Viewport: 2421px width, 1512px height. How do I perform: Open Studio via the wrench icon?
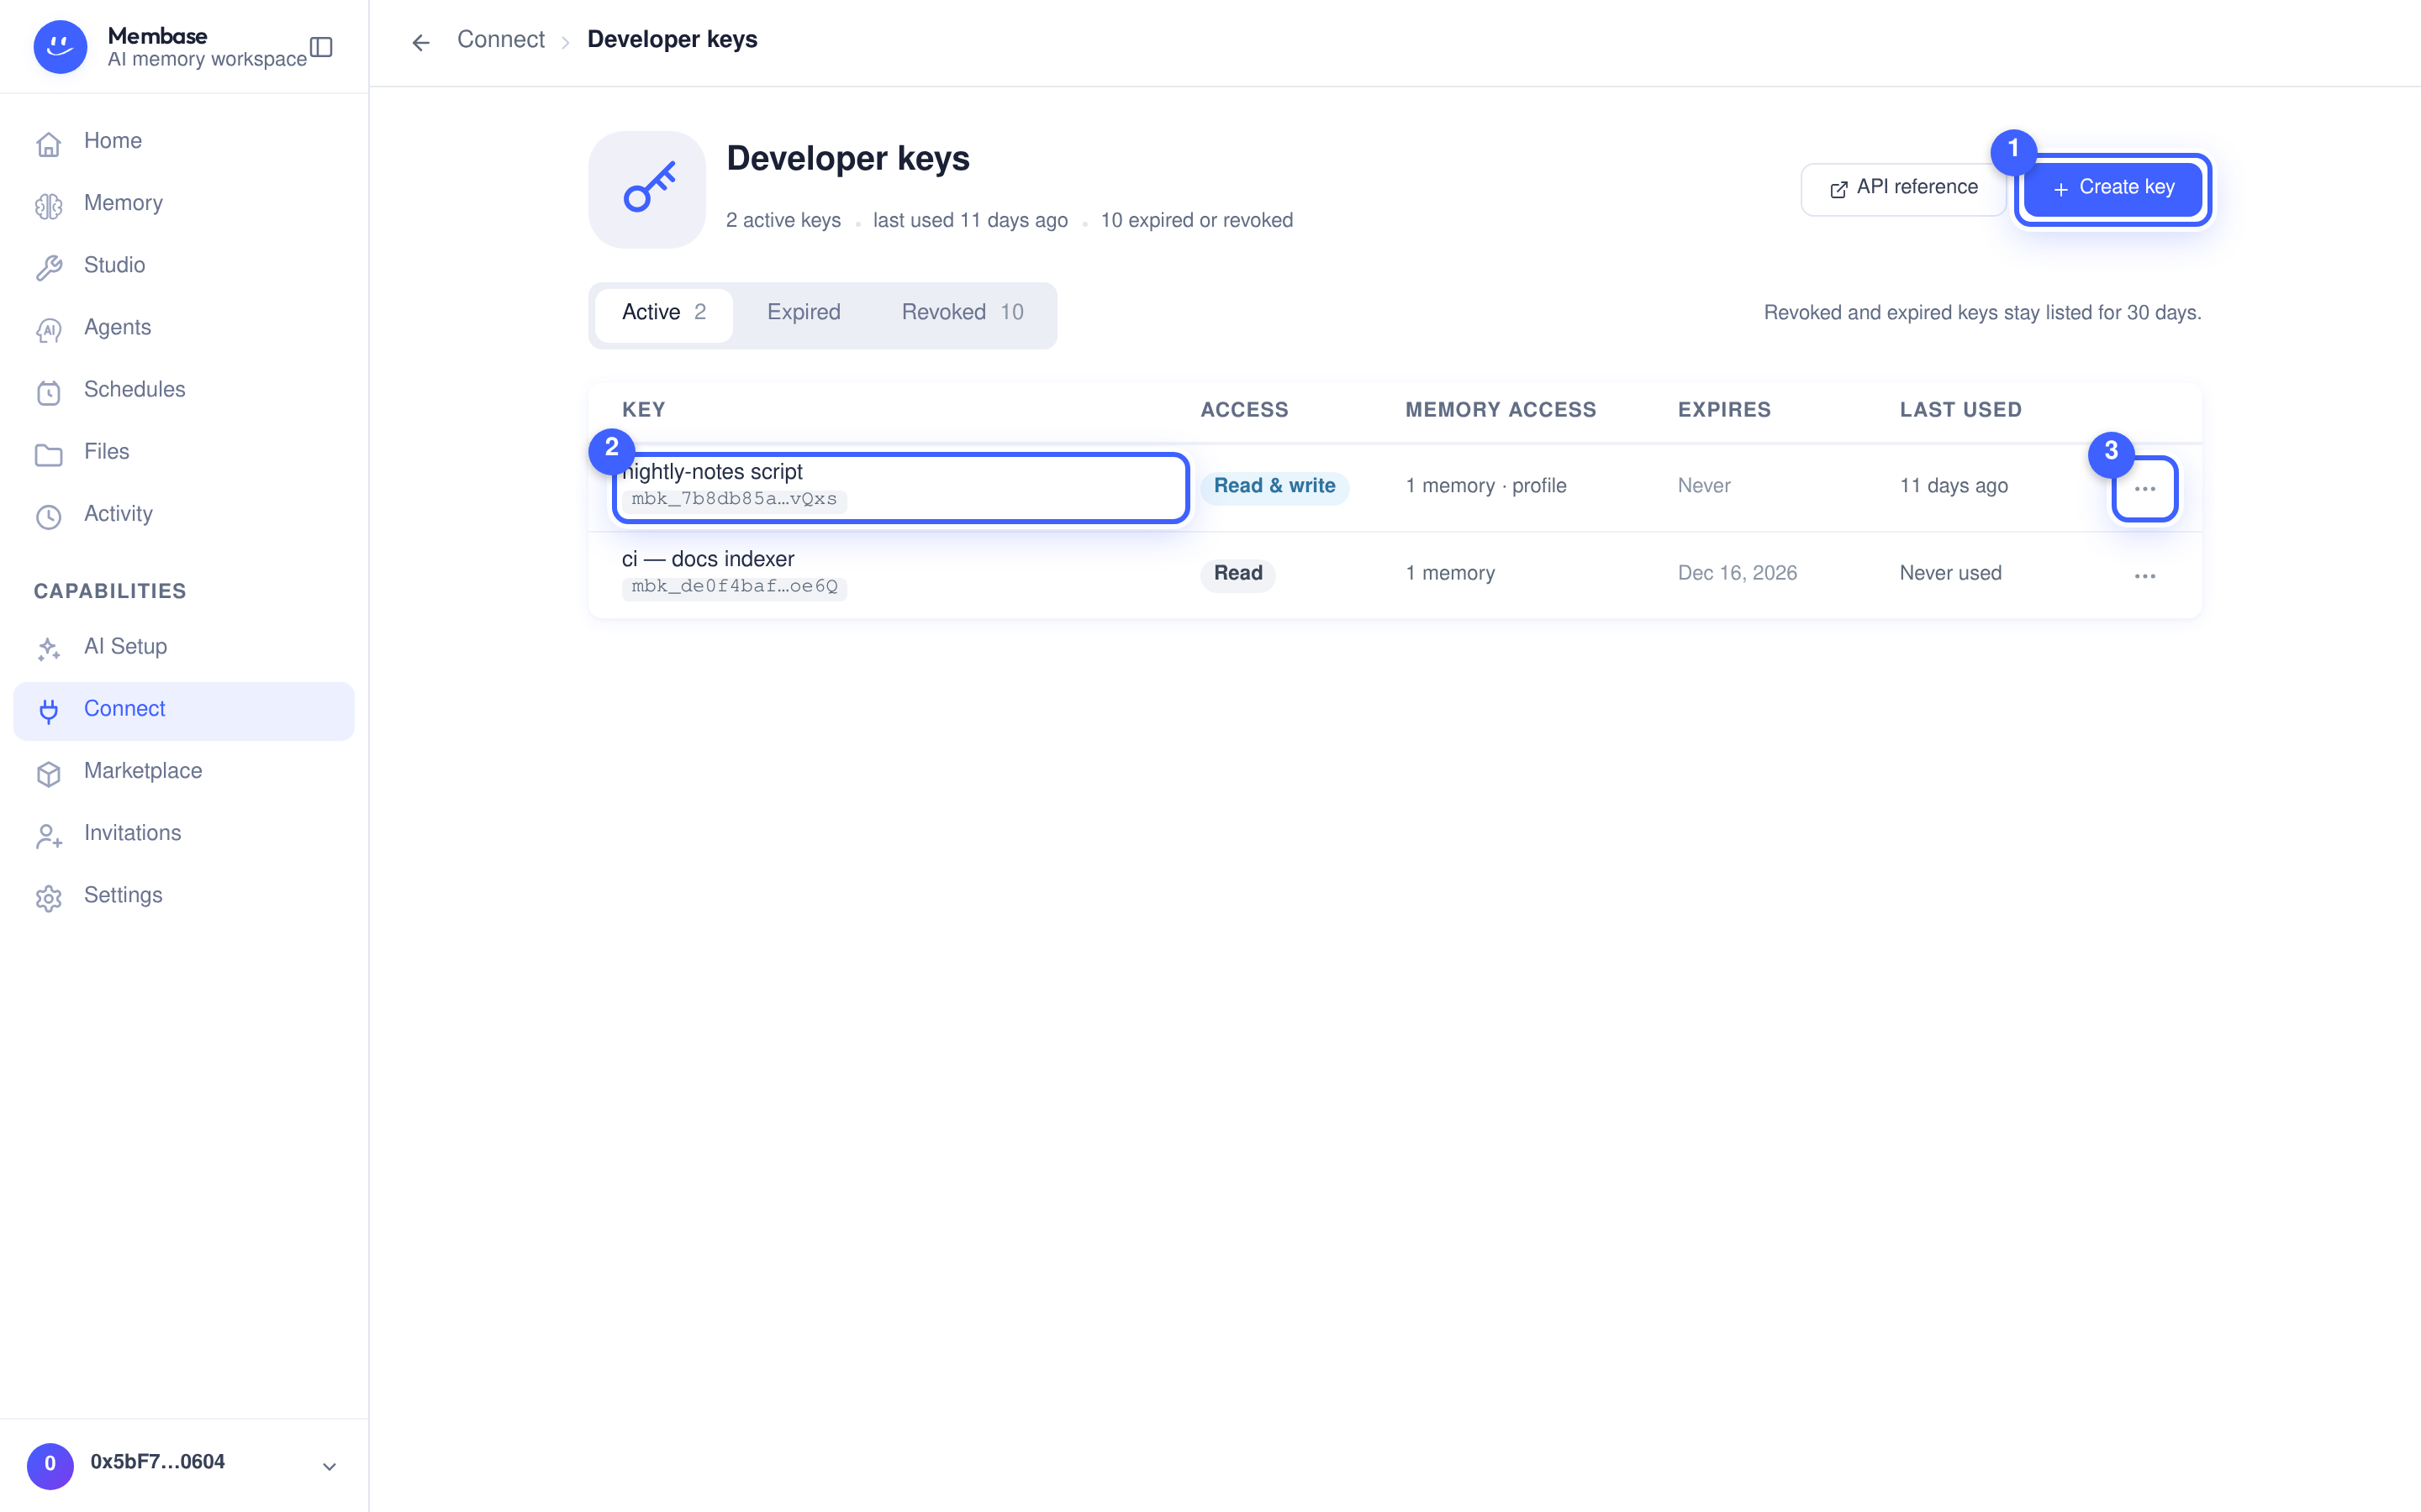click(x=48, y=267)
